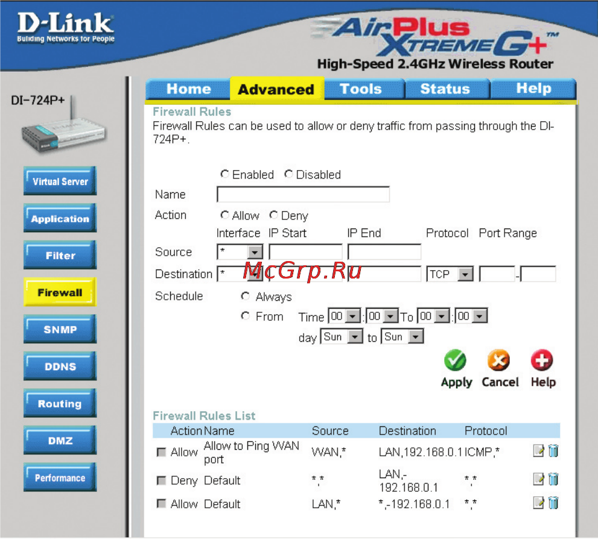Select the Always schedule option
This screenshot has height=539, width=598.
click(x=245, y=296)
